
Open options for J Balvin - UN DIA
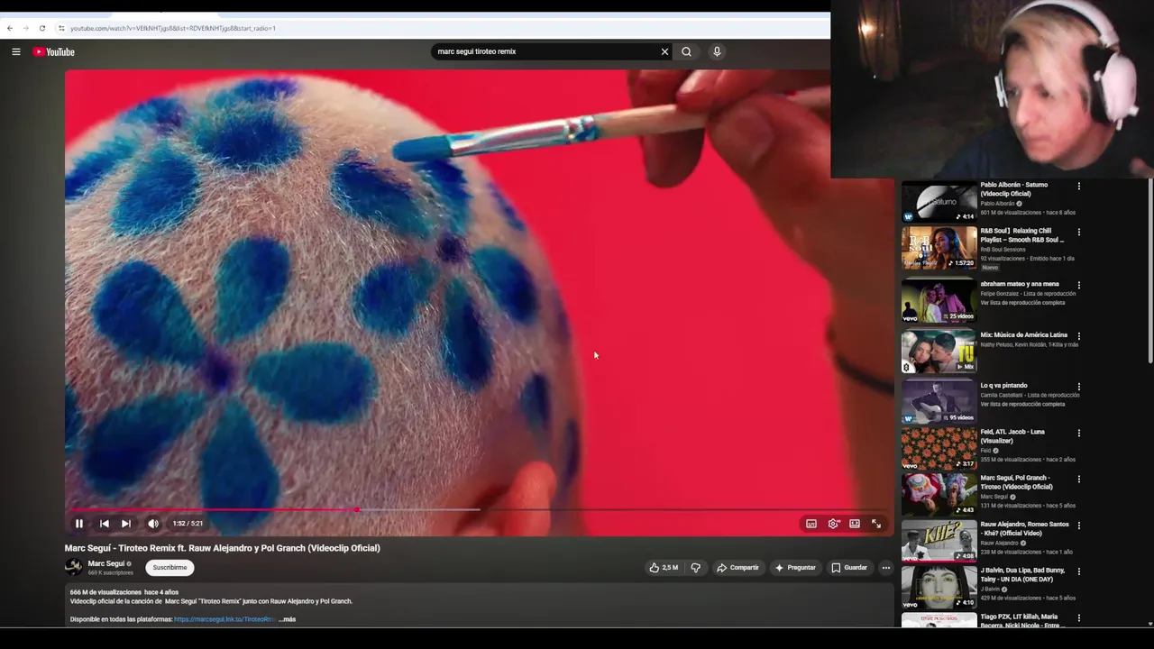[x=1079, y=571]
